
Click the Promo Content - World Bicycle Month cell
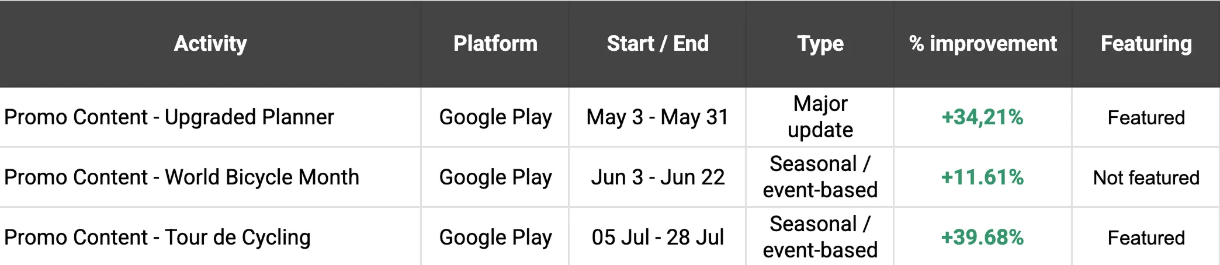(x=181, y=177)
